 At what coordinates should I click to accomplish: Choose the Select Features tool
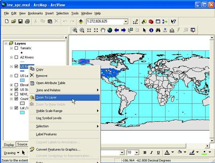coord(131,30)
